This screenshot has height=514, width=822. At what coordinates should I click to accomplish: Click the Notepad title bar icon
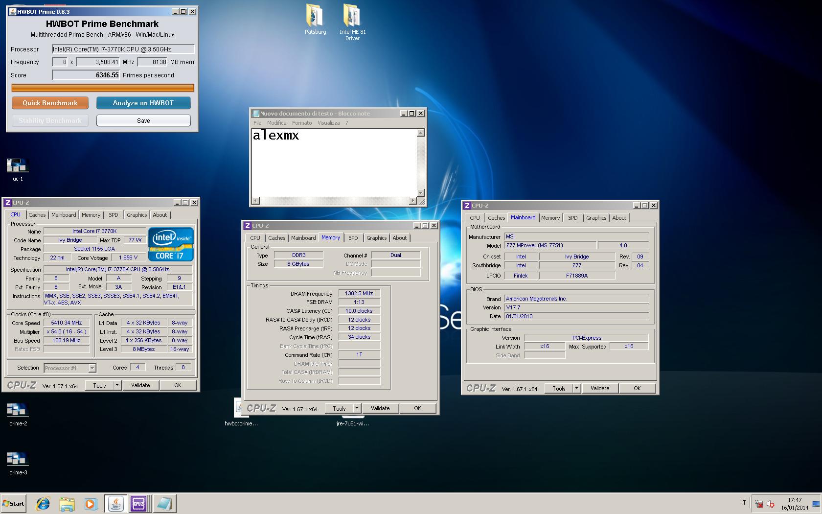[255, 113]
